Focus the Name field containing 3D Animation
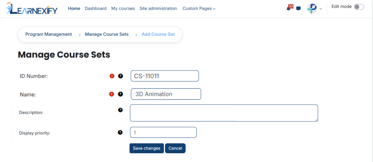373x162 pixels. (166, 94)
